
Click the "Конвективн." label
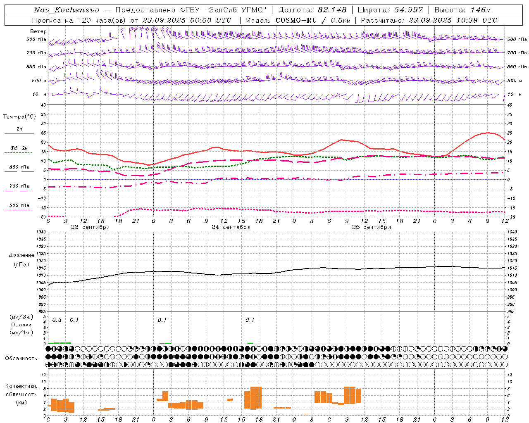21,386
